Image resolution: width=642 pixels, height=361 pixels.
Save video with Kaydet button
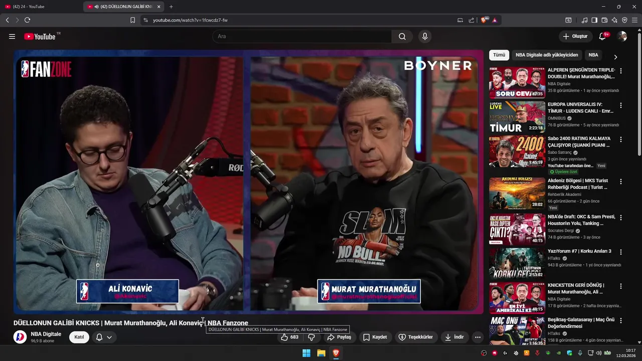[x=375, y=337]
